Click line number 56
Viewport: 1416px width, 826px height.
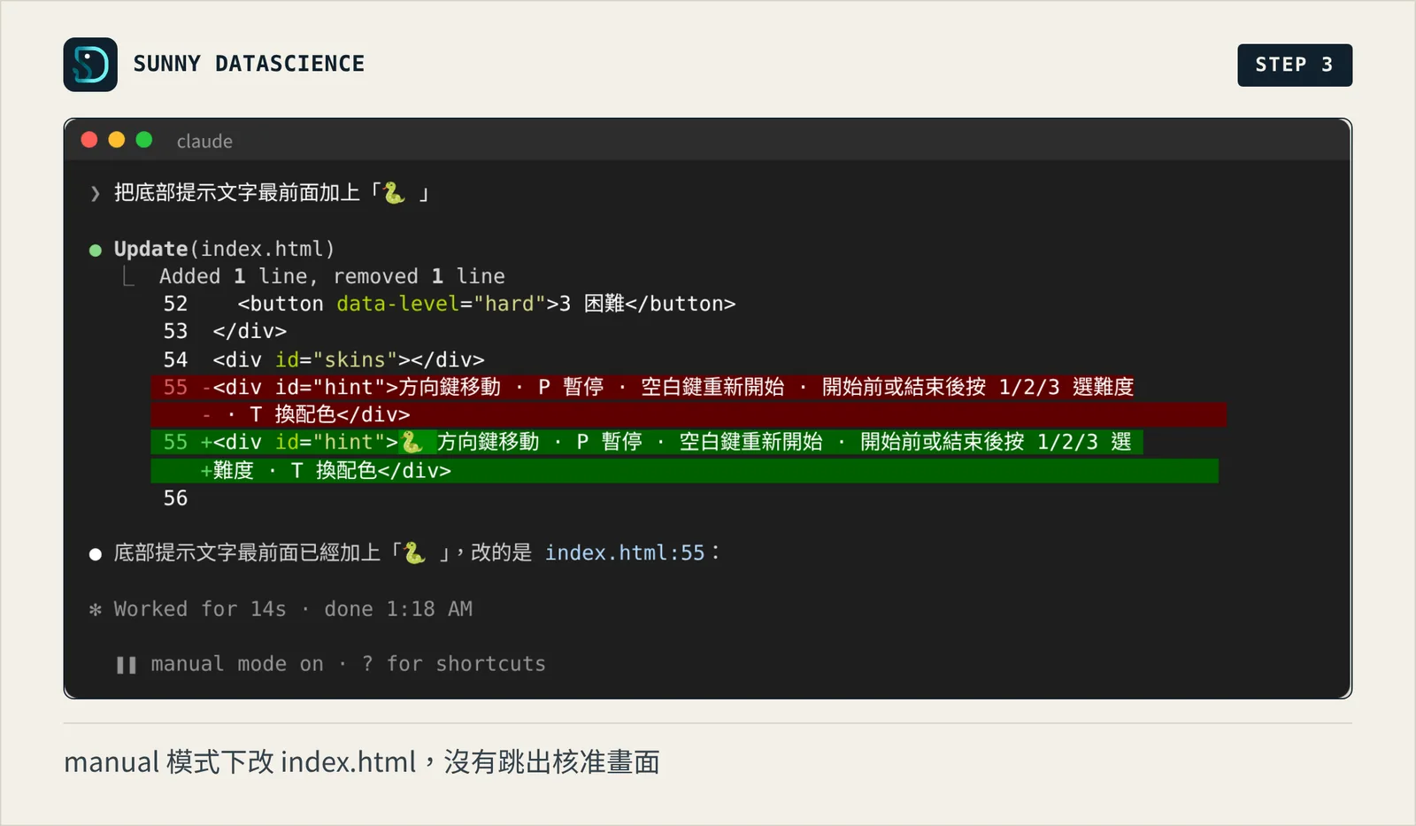[175, 498]
